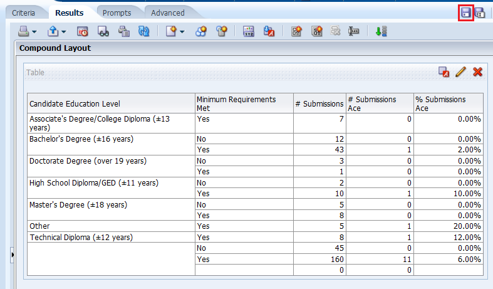
Task: Refresh the analysis results
Action: (x=144, y=31)
